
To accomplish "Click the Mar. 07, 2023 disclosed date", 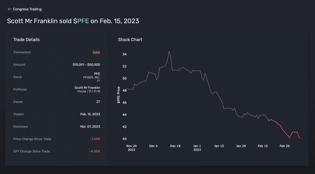I will pyautogui.click(x=90, y=127).
